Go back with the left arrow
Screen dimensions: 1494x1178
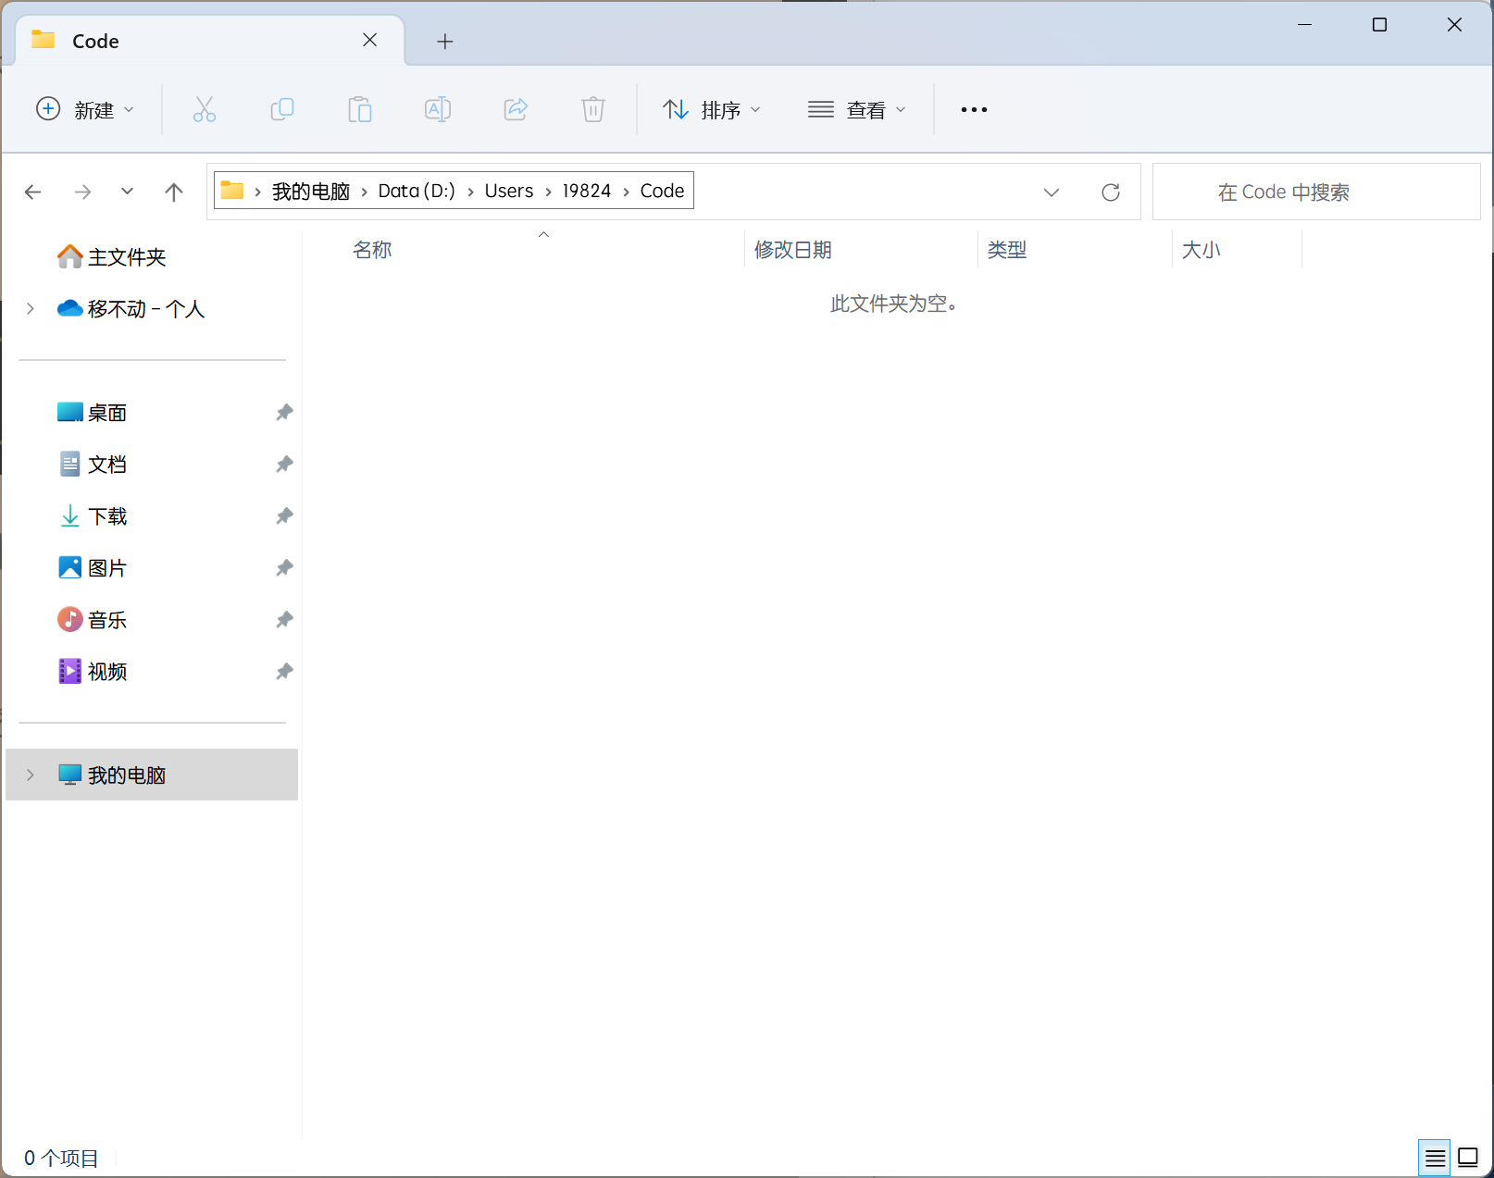coord(33,192)
